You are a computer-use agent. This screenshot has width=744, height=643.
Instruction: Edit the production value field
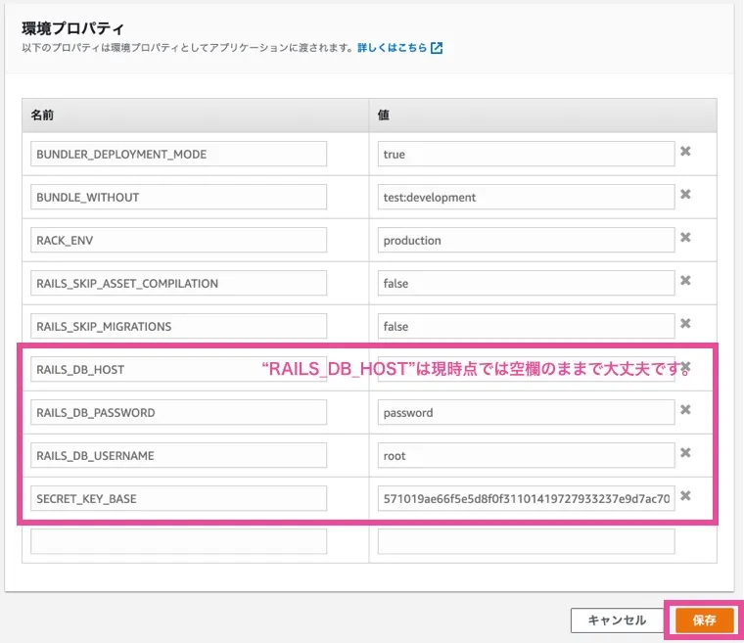(527, 240)
